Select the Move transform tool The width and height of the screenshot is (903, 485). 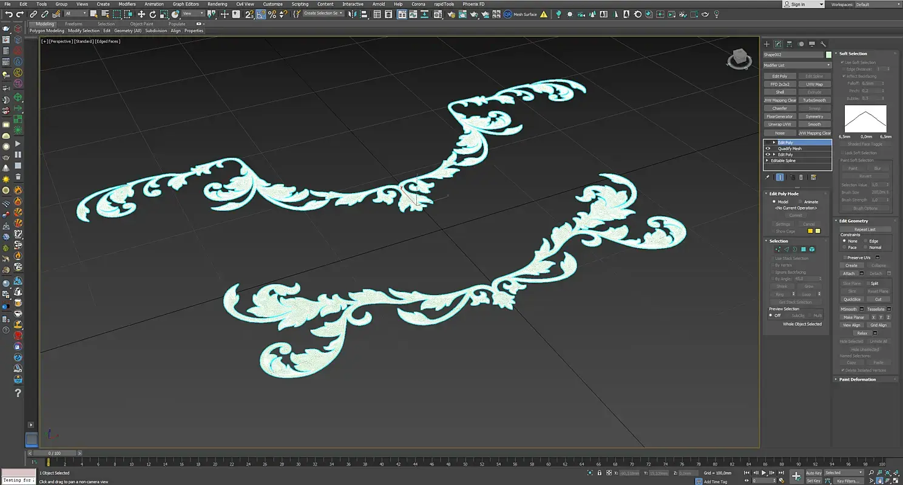coord(141,14)
